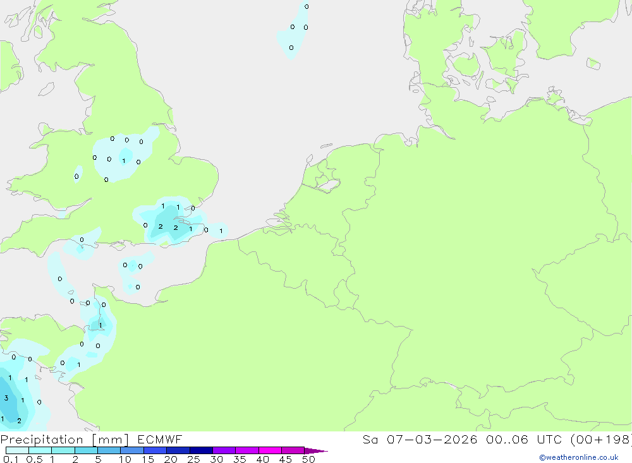Screen dimensions: 632x463
Task: Click the lightest cyan 0.1–0.5 mm legend swatch
Action: pos(17,450)
